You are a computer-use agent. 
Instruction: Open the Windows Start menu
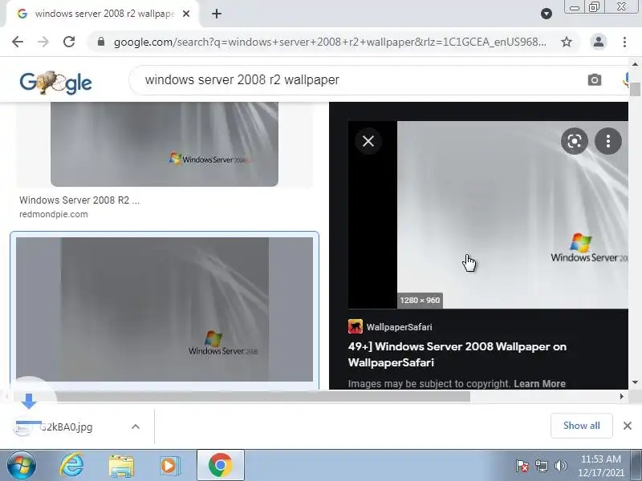(21, 466)
